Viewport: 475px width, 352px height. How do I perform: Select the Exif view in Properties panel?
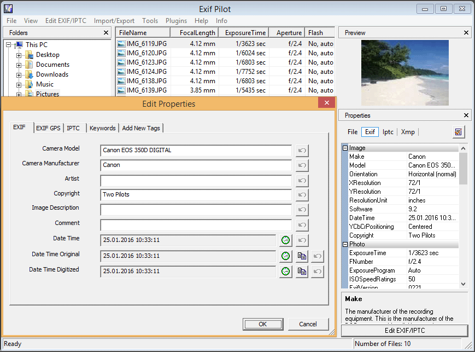pos(371,131)
